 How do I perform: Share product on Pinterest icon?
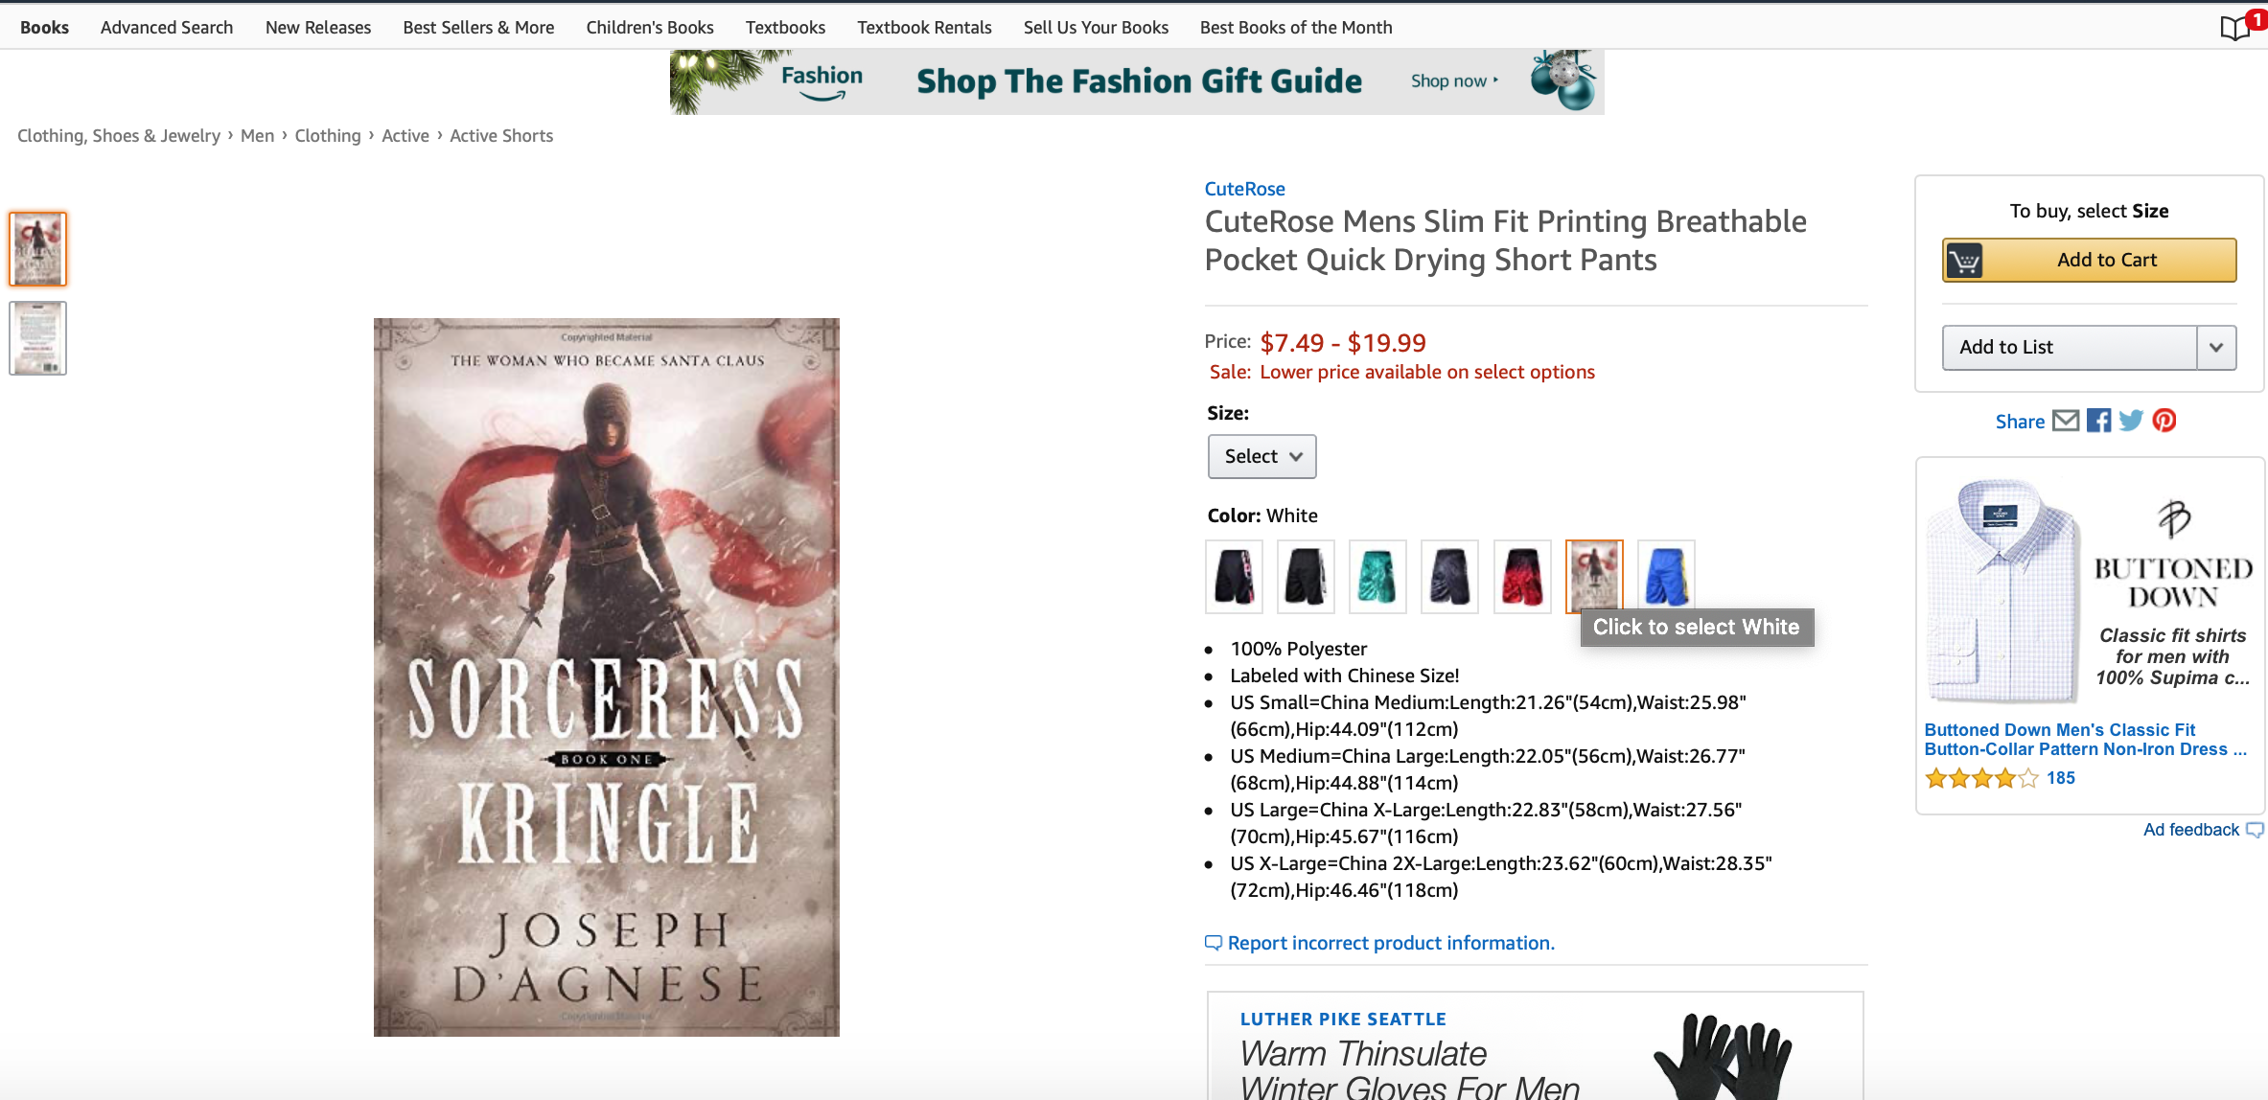tap(2164, 420)
